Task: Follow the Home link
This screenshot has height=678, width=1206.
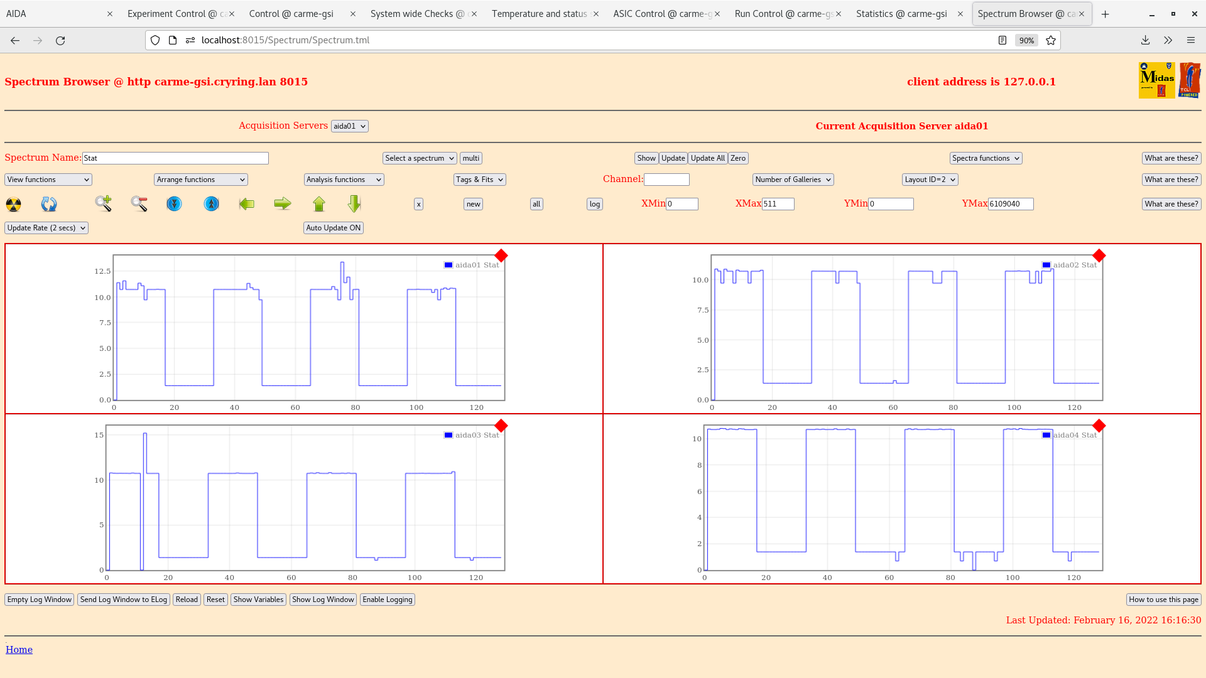Action: (19, 650)
